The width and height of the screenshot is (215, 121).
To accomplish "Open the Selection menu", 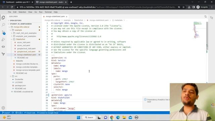I will pos(22,12).
